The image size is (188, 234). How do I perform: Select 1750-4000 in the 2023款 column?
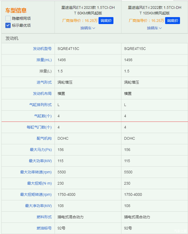click(x=66, y=194)
